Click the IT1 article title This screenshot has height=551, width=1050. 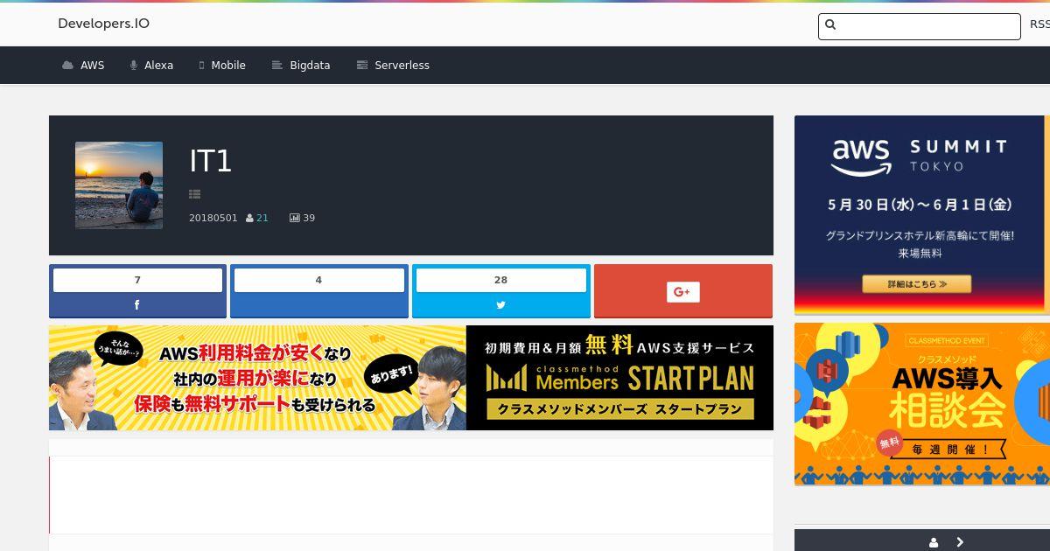click(210, 161)
